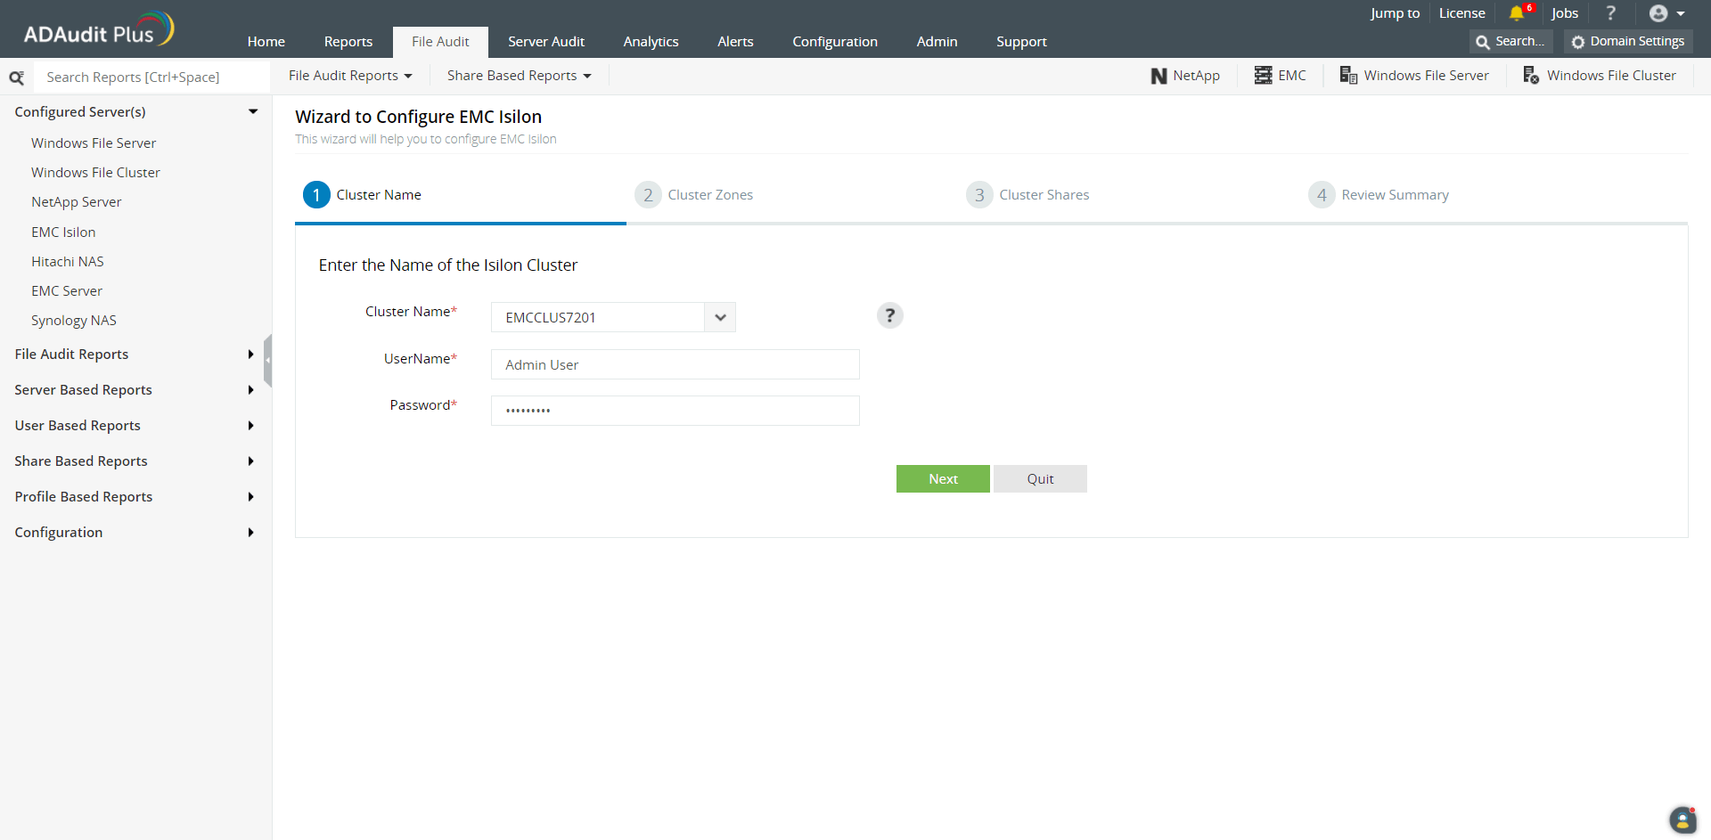Open the EMC server shortcut
This screenshot has height=840, width=1711.
(x=1280, y=76)
